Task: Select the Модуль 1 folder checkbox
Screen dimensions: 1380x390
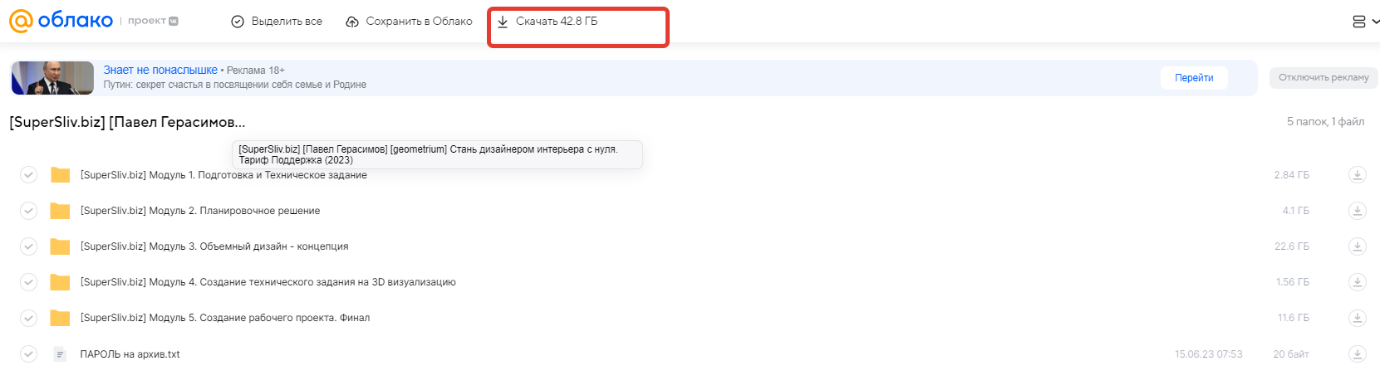Action: [28, 175]
